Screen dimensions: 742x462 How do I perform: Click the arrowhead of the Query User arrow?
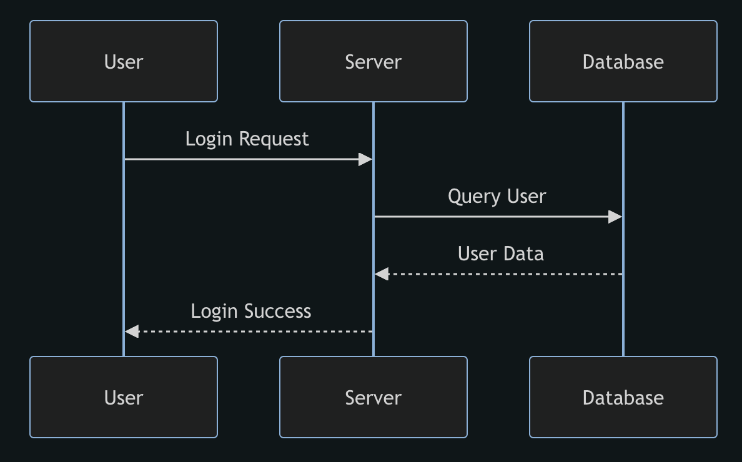pyautogui.click(x=615, y=217)
